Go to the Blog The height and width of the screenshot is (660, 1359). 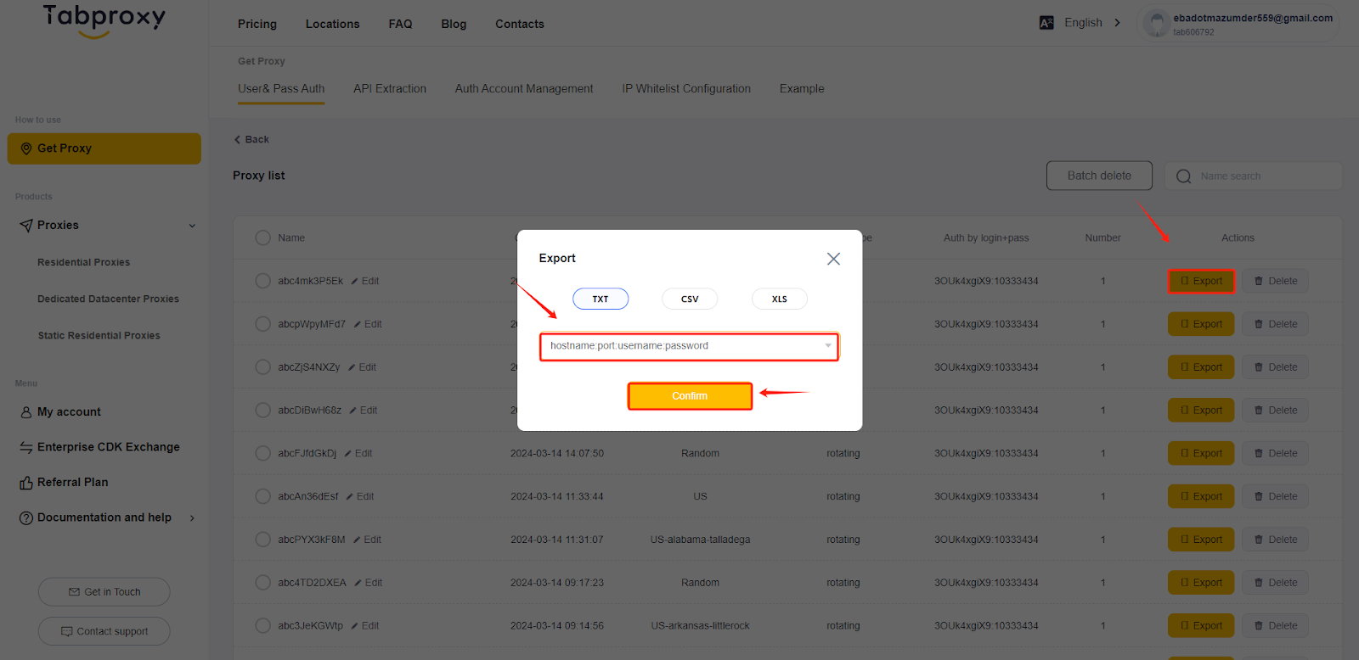(x=454, y=24)
